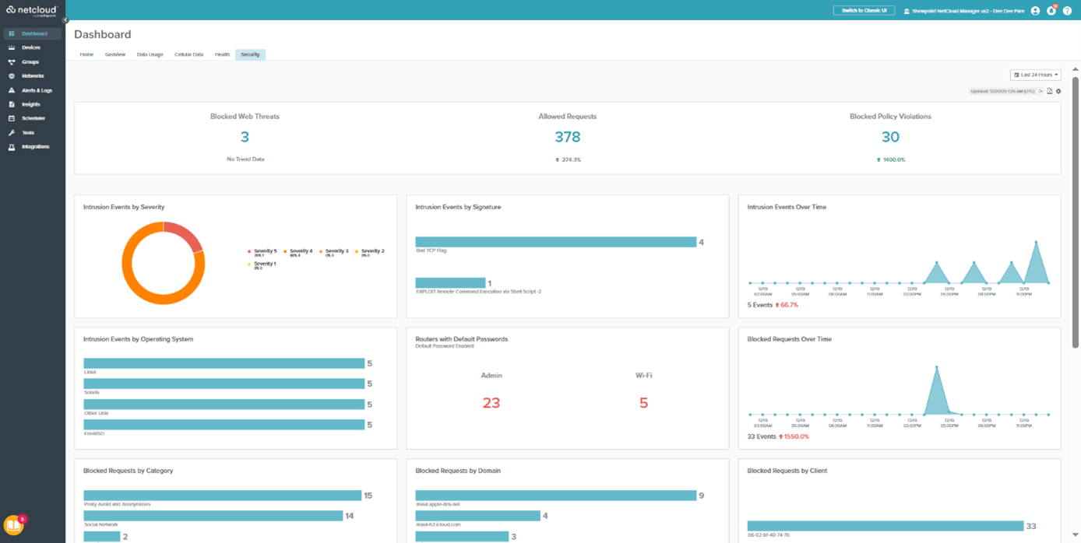This screenshot has height=543, width=1081.
Task: Open Dashboard from the sidebar
Action: [x=32, y=33]
